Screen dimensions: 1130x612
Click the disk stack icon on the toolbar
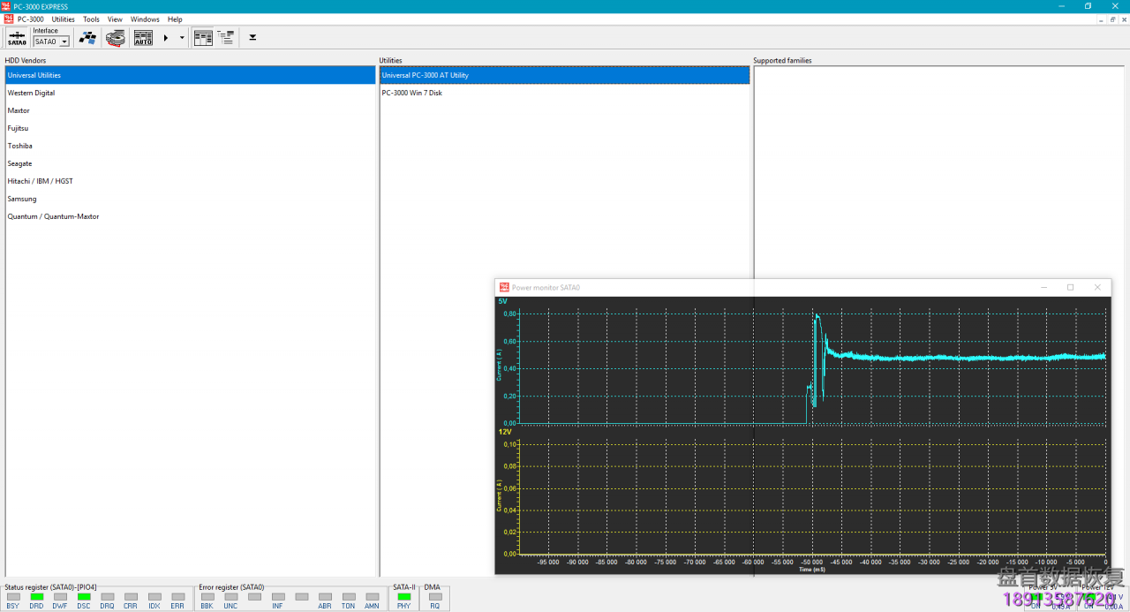pyautogui.click(x=115, y=37)
